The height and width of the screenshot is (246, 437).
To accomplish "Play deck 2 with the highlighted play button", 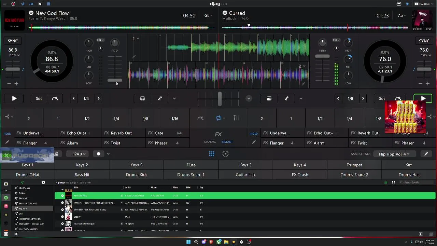I will [x=423, y=98].
